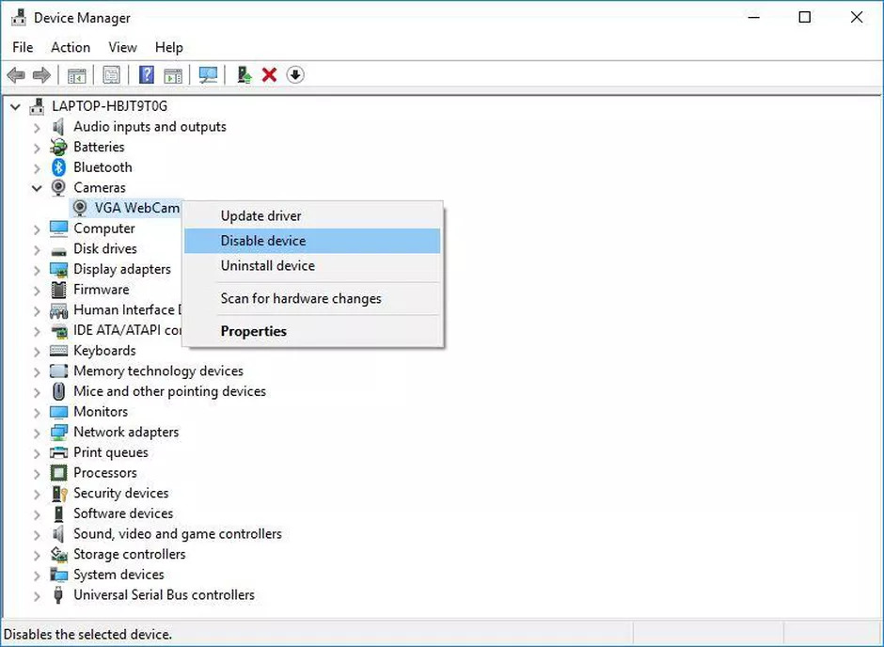The width and height of the screenshot is (884, 647).
Task: Open Properties from the context menu
Action: (x=312, y=331)
